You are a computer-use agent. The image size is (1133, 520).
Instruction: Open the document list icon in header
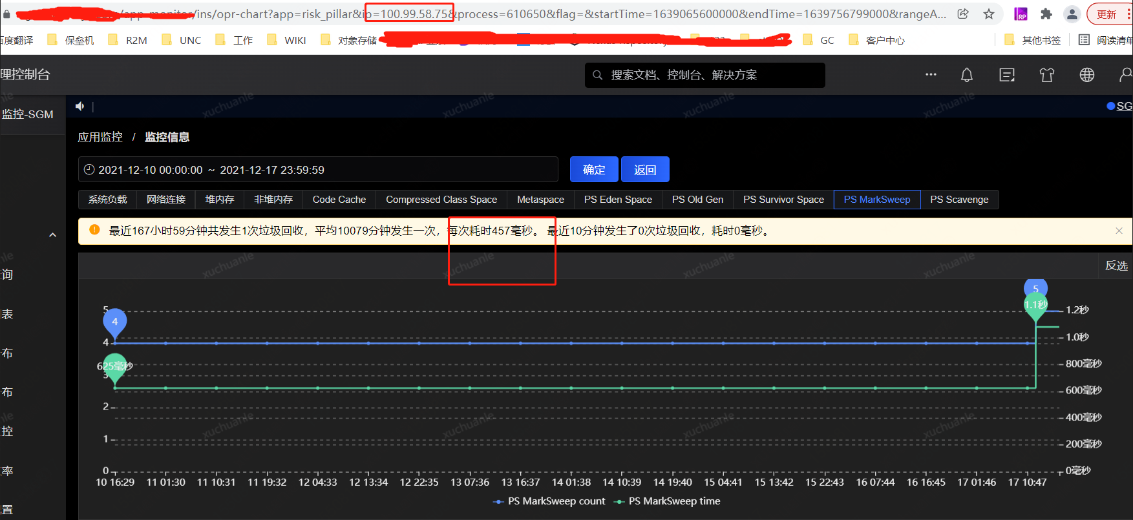[1007, 75]
